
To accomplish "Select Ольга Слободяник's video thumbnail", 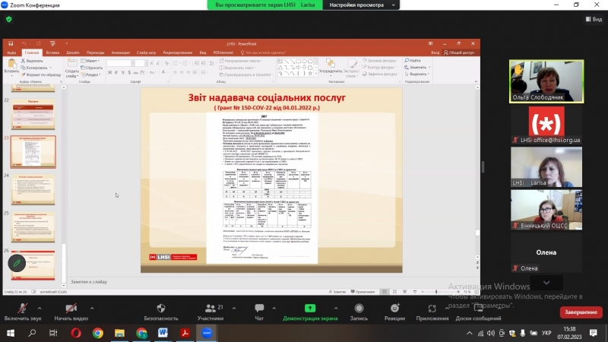I will [x=546, y=81].
